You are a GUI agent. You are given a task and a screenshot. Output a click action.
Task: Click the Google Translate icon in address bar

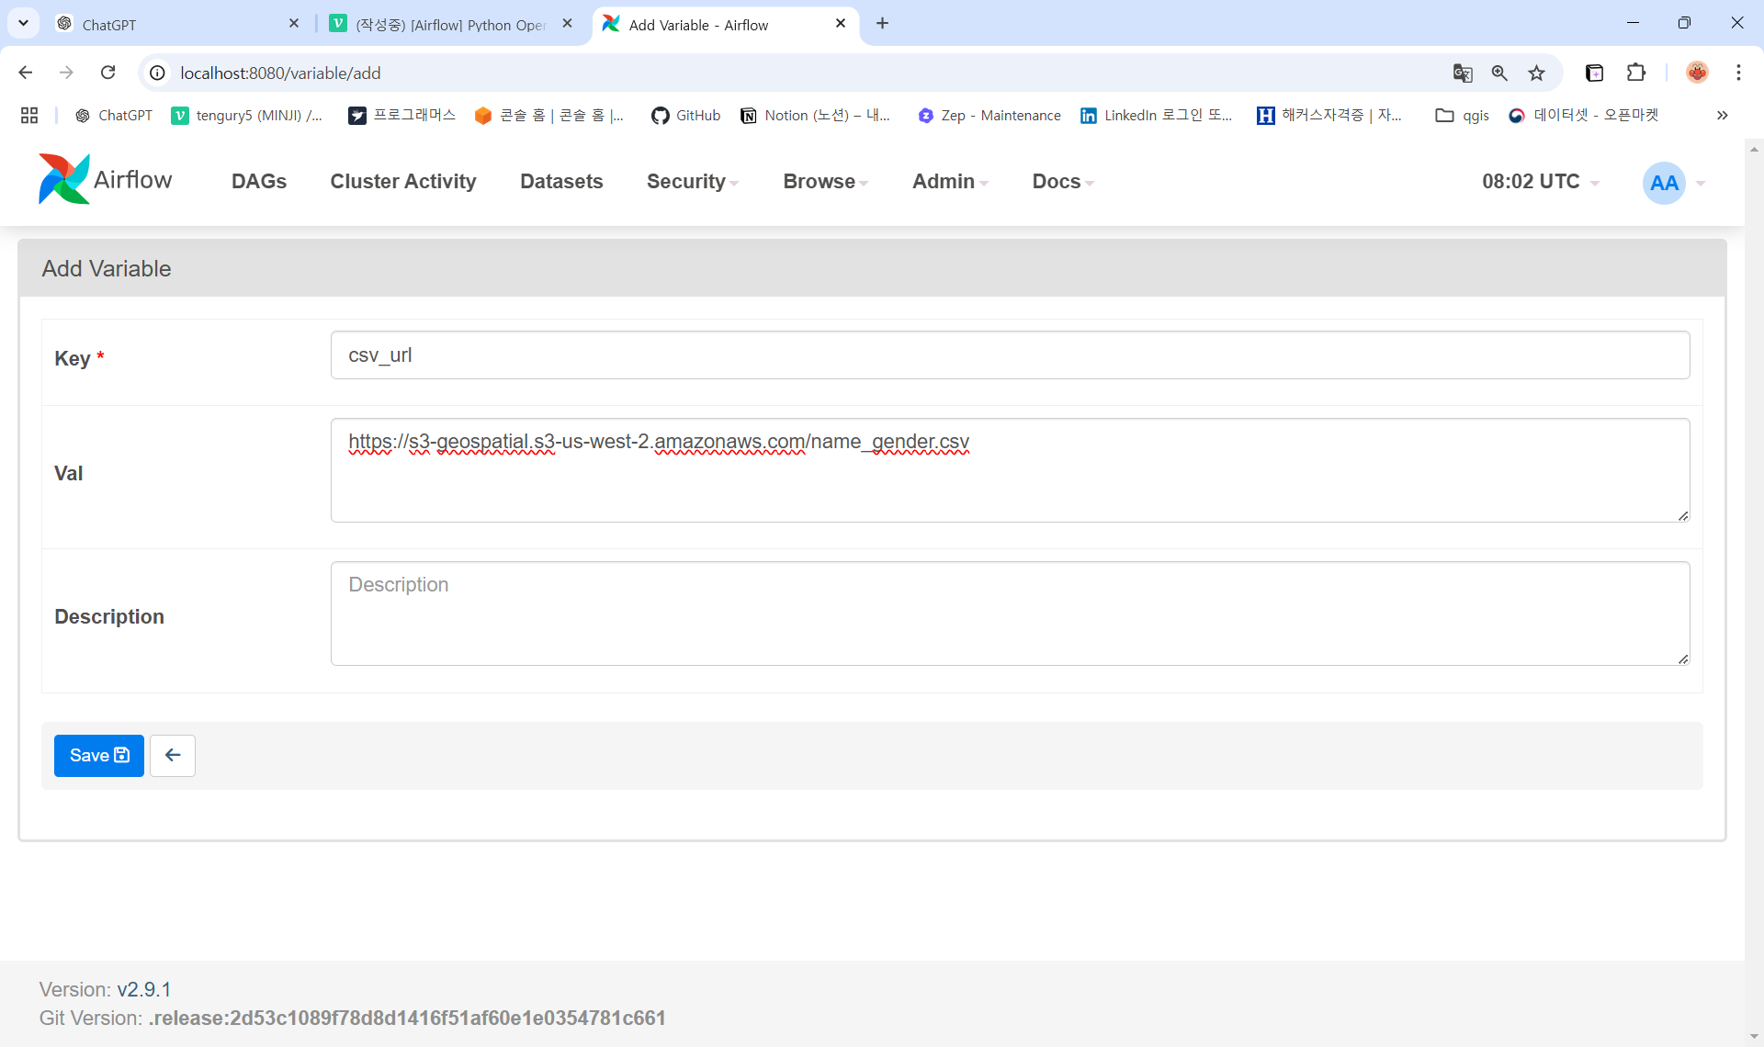pos(1463,73)
